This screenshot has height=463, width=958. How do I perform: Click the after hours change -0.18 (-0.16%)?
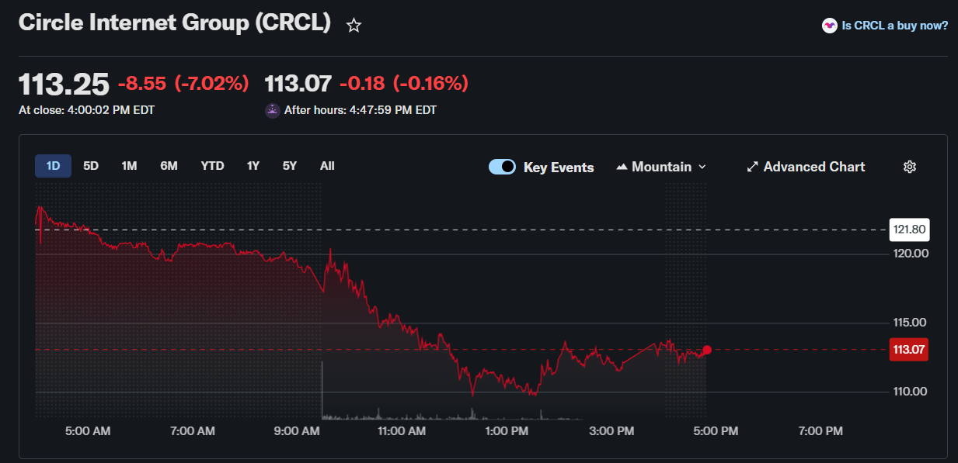[404, 83]
